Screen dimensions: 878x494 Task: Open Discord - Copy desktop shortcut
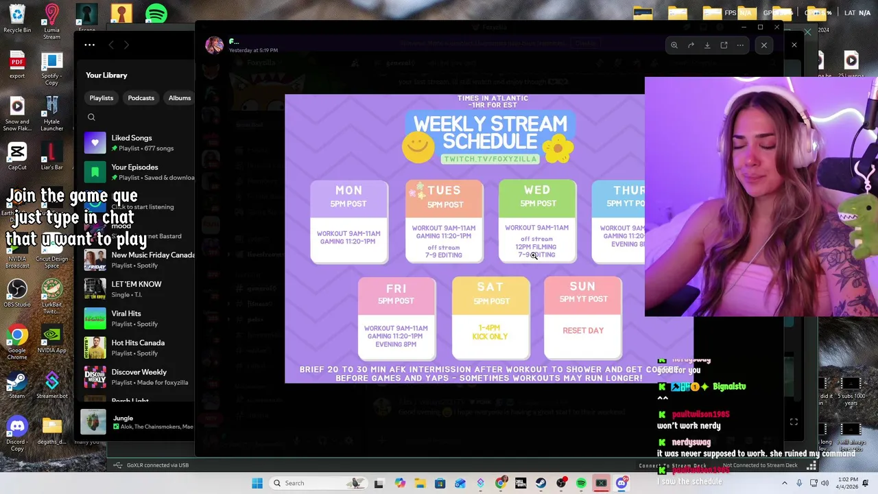pos(17,434)
